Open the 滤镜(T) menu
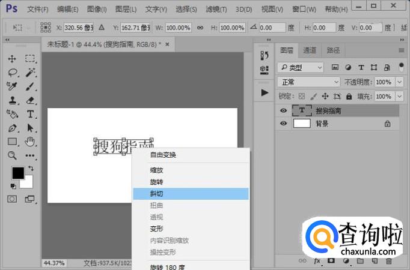Screen dimensions: 410x270 218,9
